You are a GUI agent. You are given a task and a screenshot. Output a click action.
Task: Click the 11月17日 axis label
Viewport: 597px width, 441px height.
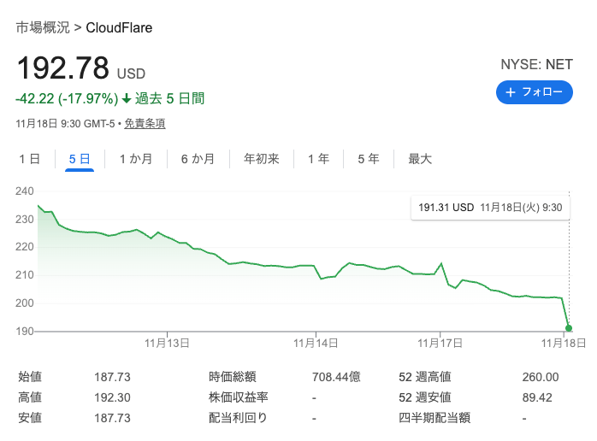(440, 344)
